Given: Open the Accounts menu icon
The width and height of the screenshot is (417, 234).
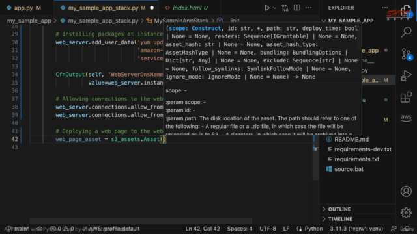Looking at the screenshot, I should (406, 191).
